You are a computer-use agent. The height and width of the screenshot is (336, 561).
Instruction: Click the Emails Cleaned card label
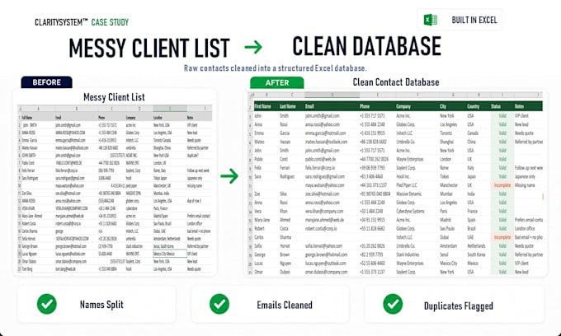285,305
